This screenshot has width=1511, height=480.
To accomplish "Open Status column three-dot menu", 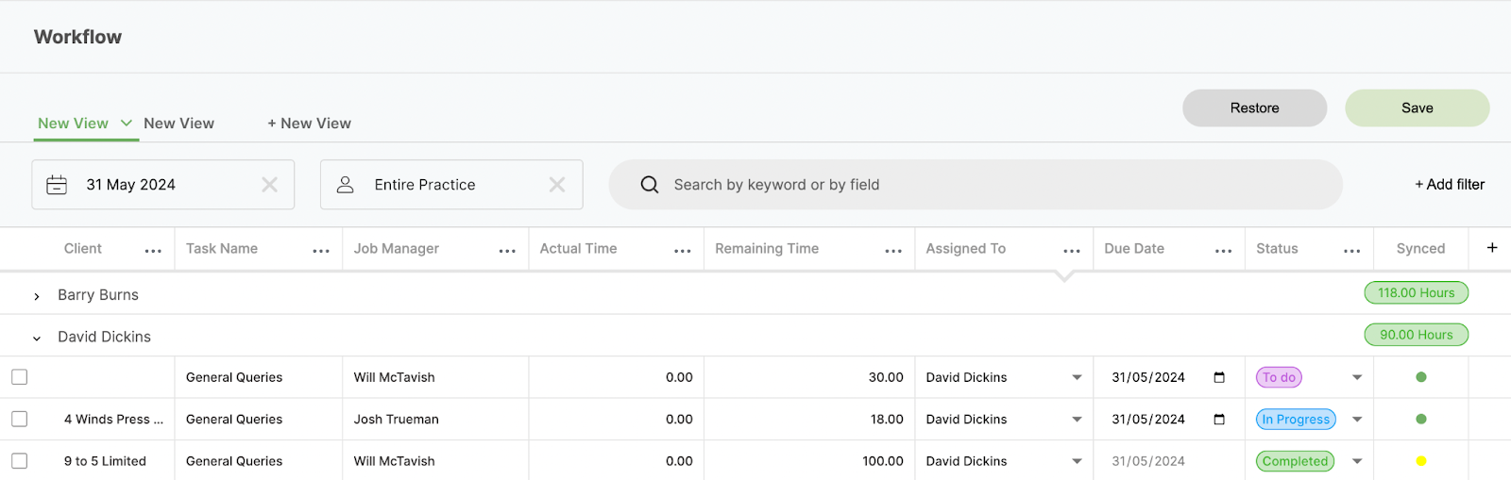I will point(1352,250).
